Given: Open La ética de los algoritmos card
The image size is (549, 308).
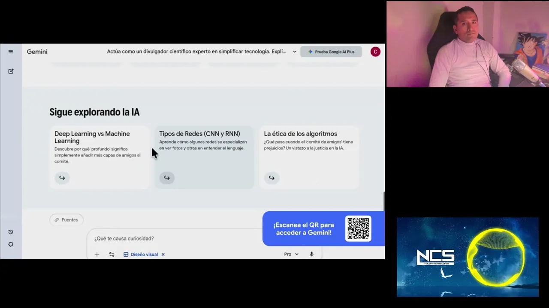Looking at the screenshot, I should [x=309, y=157].
